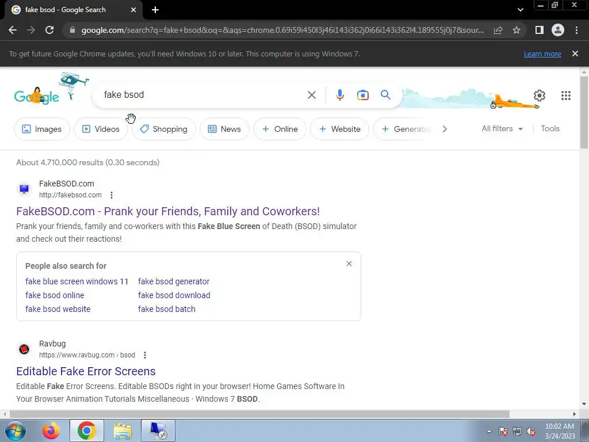Image resolution: width=589 pixels, height=442 pixels.
Task: Close the fake bsod search tab
Action: pos(133,10)
